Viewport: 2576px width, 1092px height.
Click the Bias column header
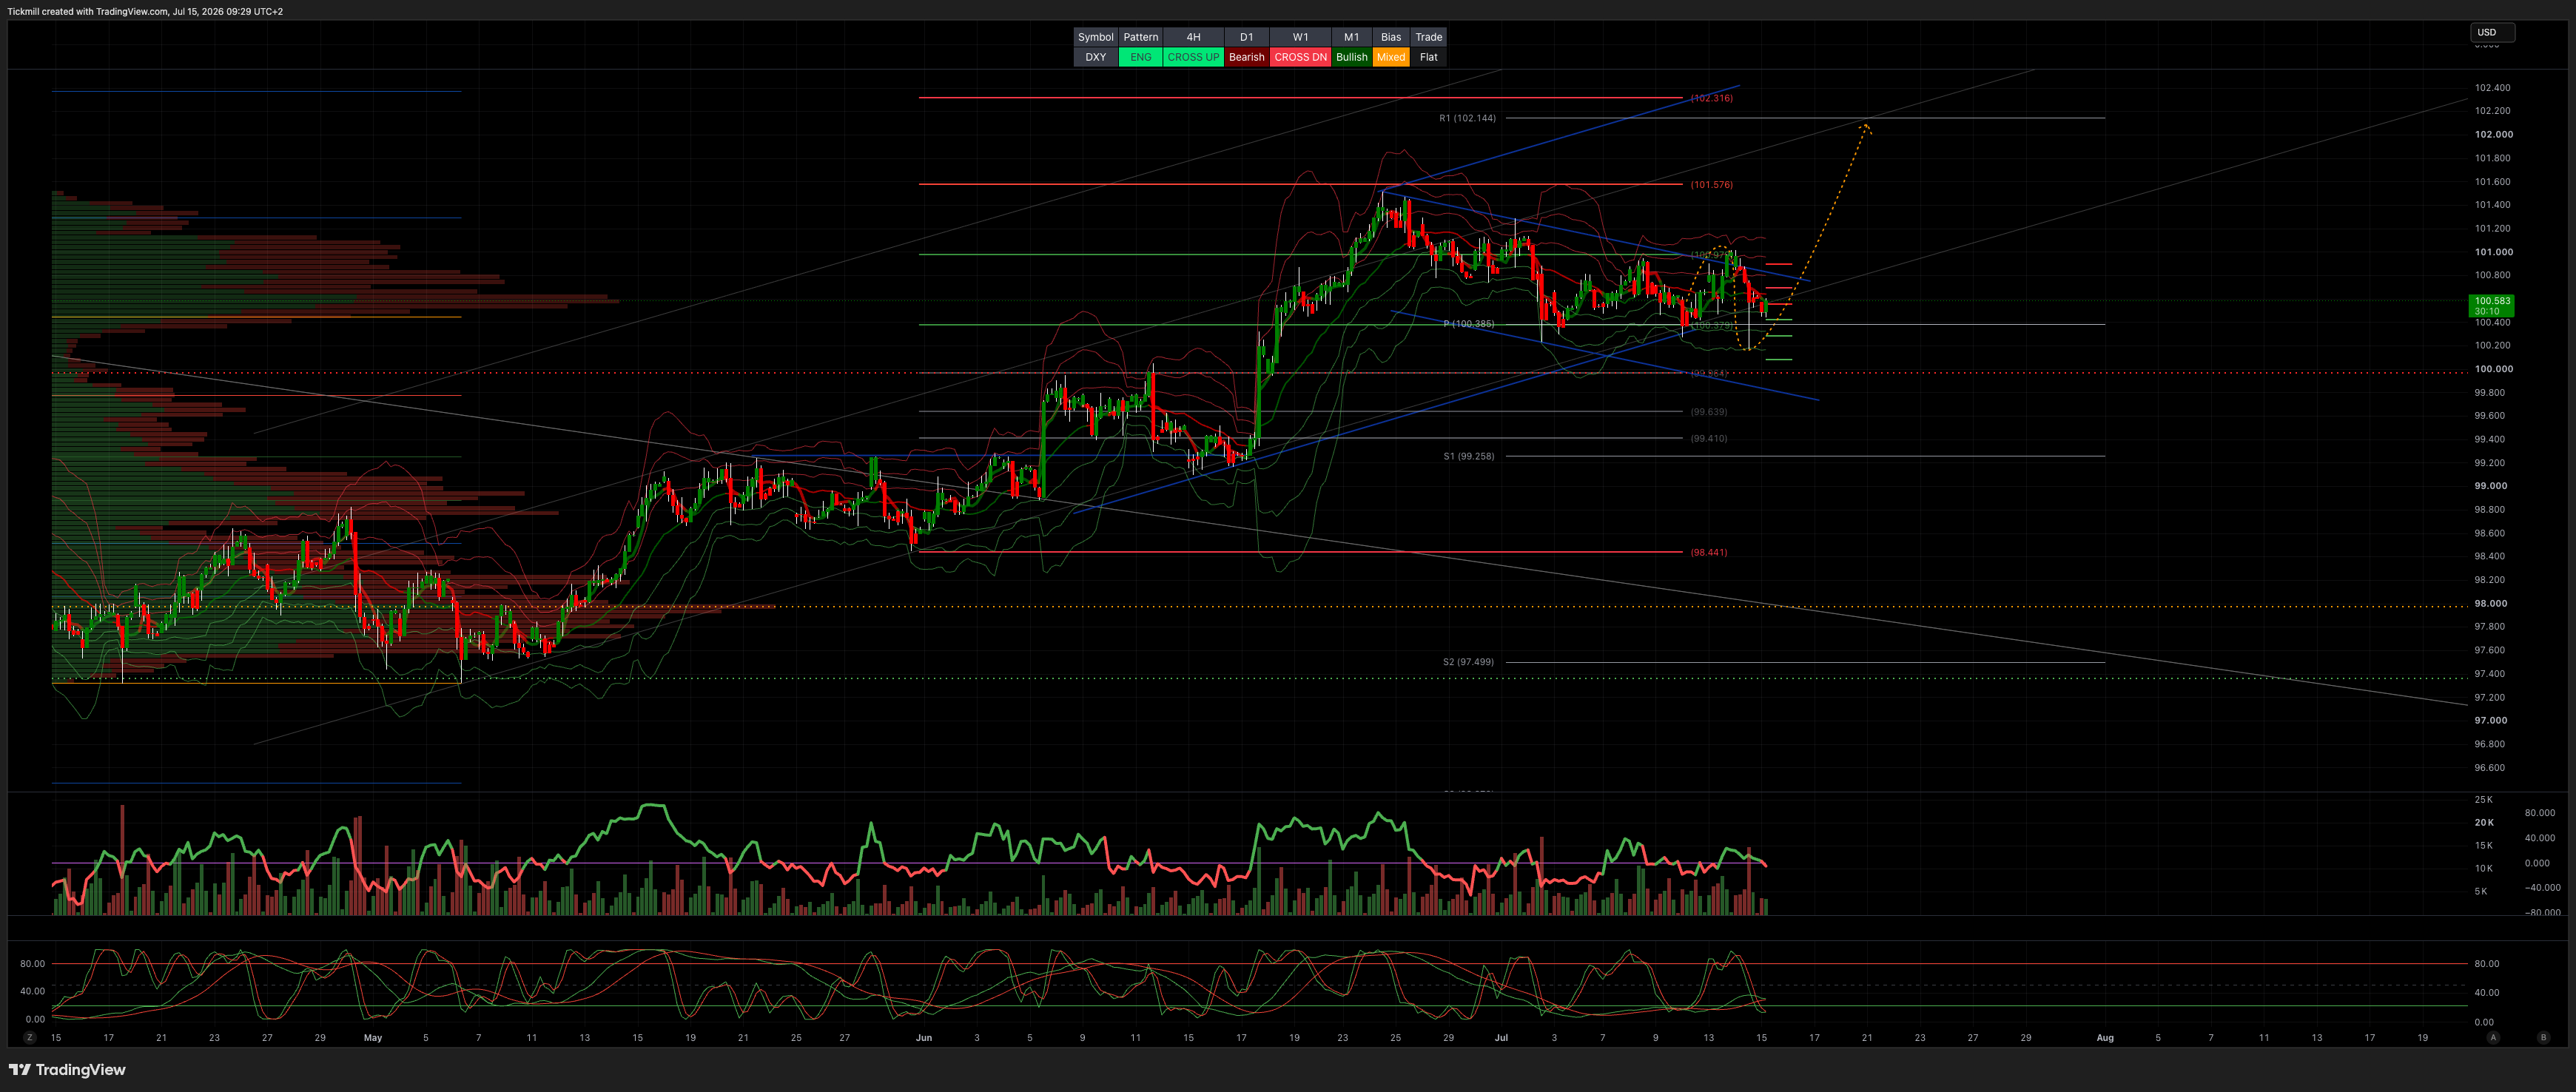[x=1391, y=37]
